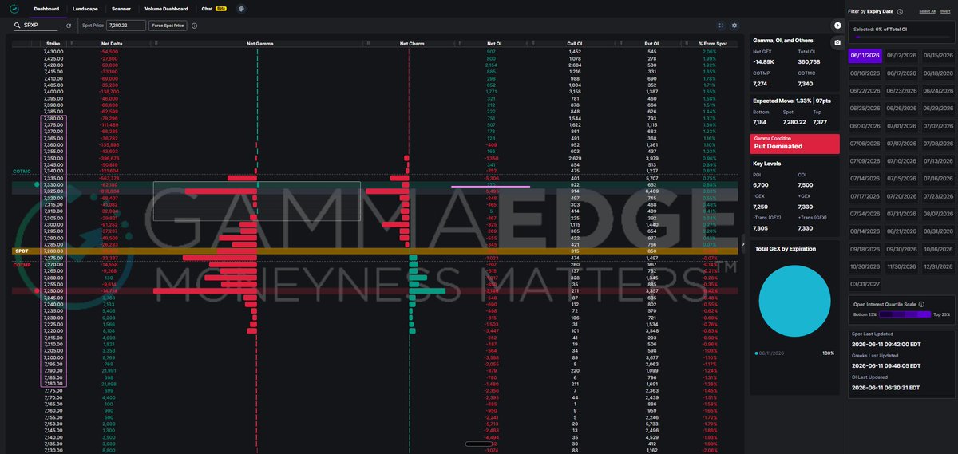Grab the Net Gamma column handle
958x454 pixels.
pyautogui.click(x=155, y=43)
